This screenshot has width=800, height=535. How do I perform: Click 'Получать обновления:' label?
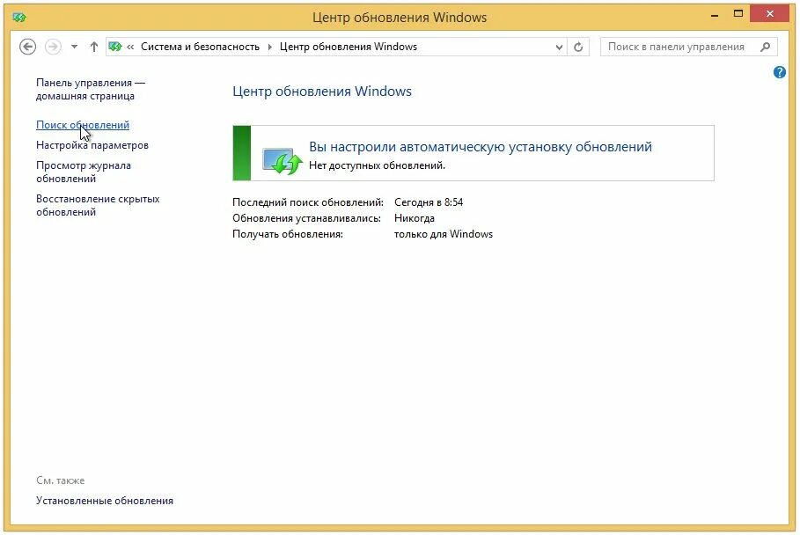(x=288, y=234)
